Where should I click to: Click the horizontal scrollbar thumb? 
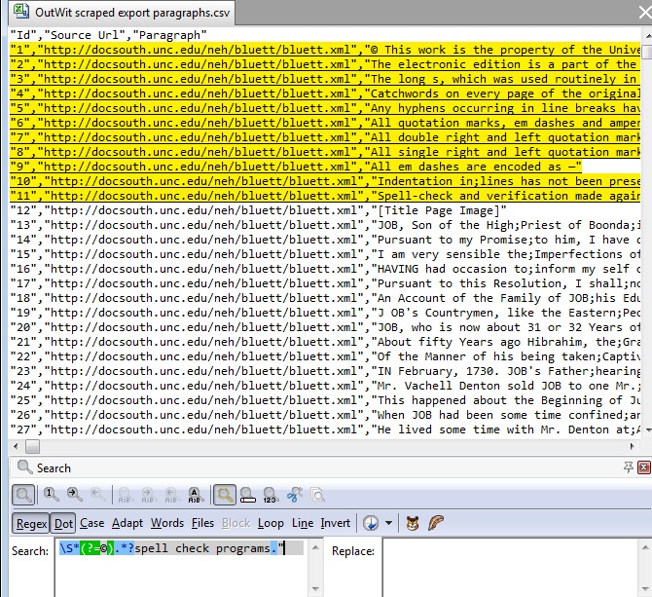click(x=32, y=447)
